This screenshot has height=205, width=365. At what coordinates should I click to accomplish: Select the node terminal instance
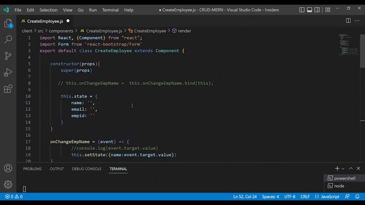pos(344,186)
